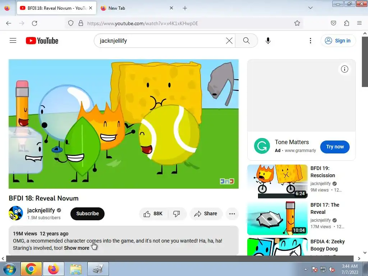Subscribe to jacknjellify
This screenshot has width=368, height=276.
click(x=87, y=213)
